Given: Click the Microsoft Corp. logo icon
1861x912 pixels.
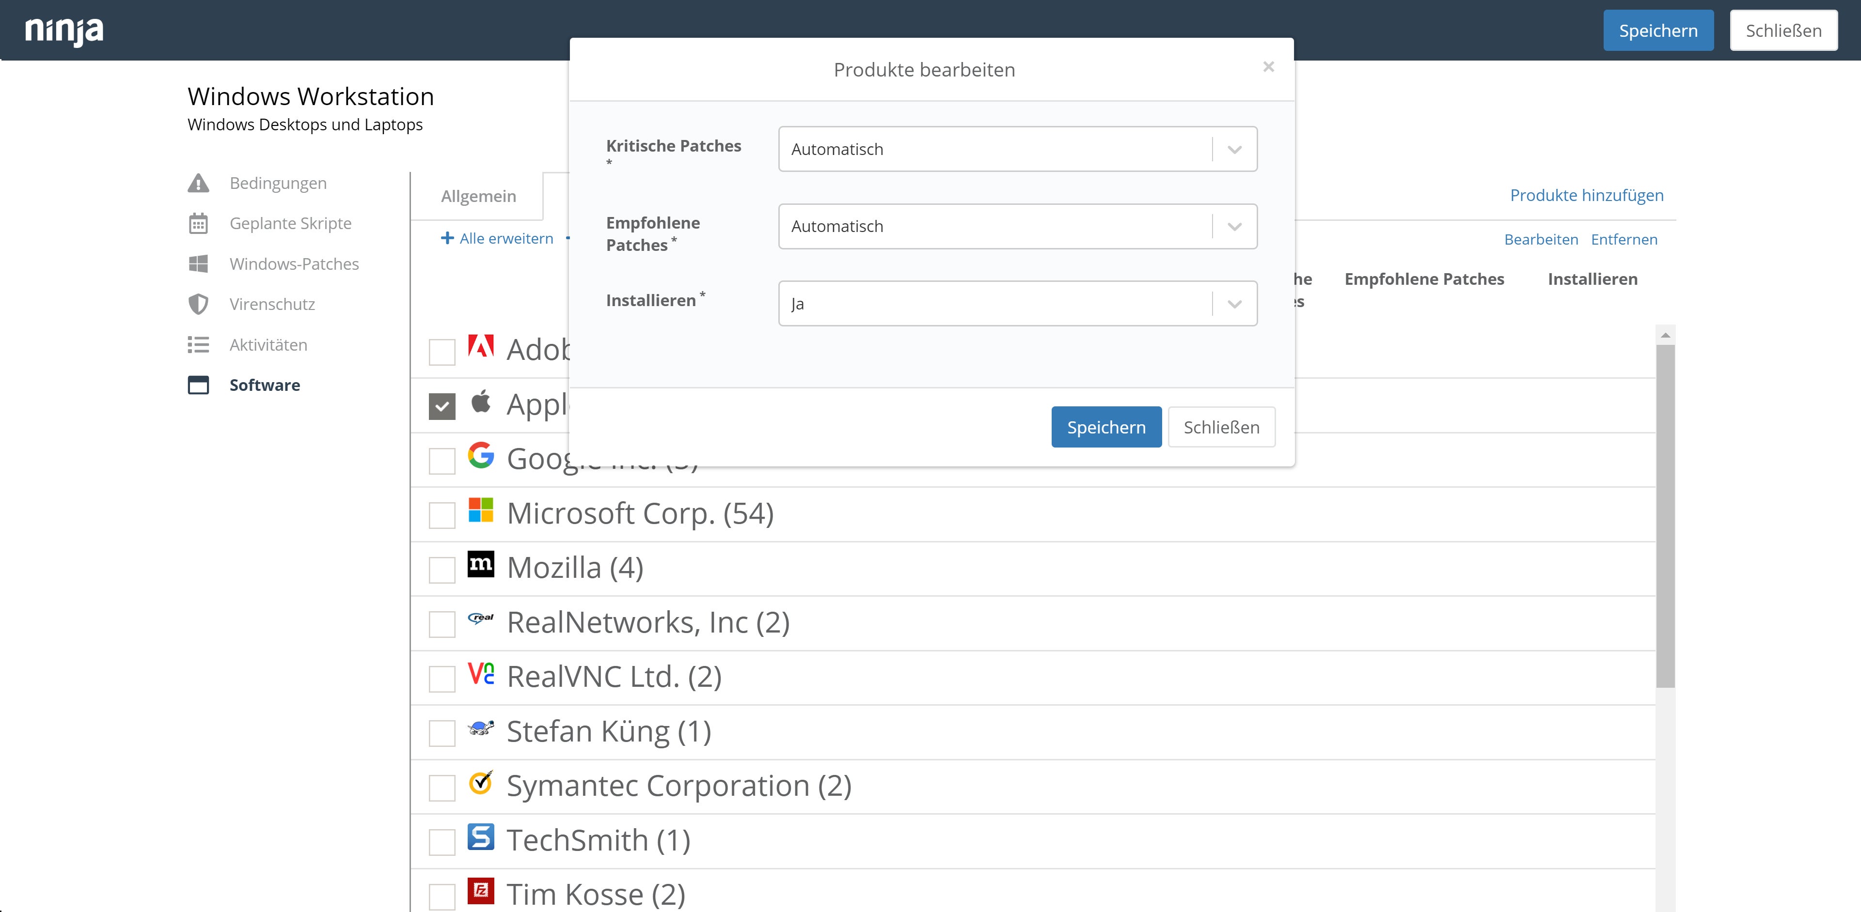Looking at the screenshot, I should click(x=480, y=510).
